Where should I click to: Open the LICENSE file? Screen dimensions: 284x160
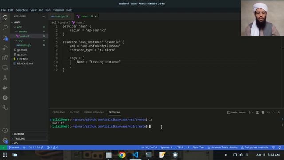[x=29, y=59]
